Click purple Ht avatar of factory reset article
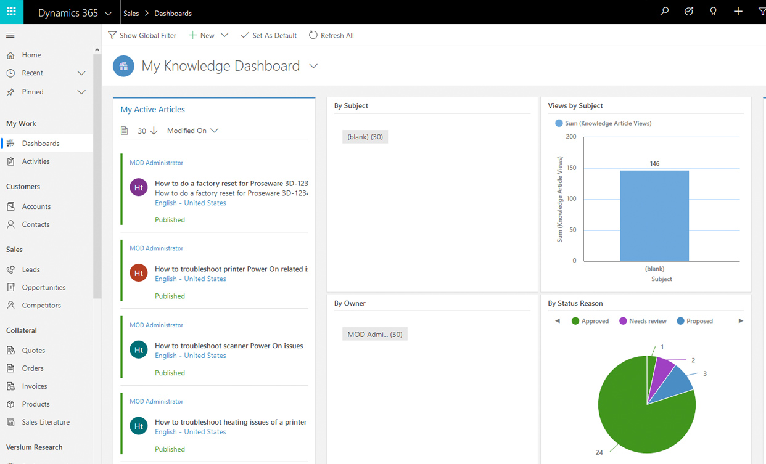The height and width of the screenshot is (464, 766). click(x=139, y=187)
